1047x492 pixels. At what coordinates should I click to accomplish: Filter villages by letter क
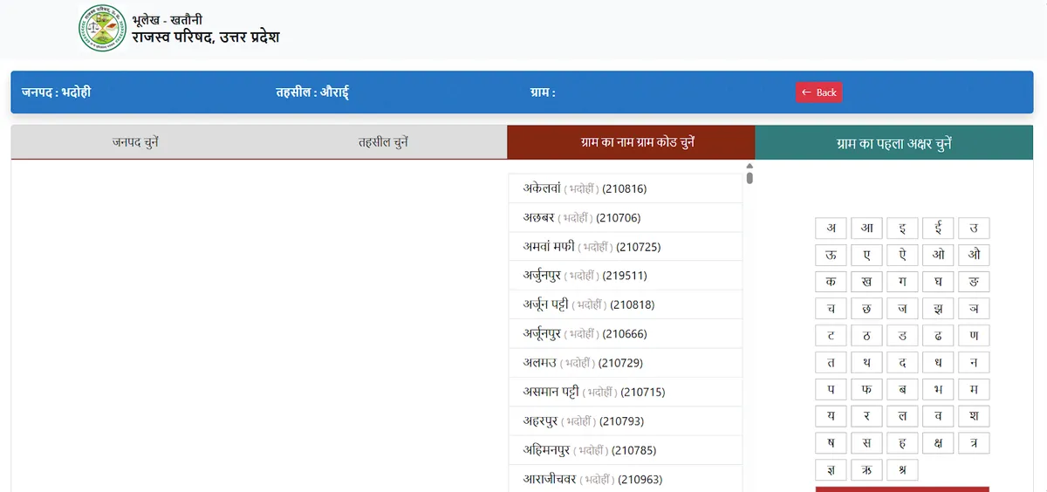(x=831, y=283)
